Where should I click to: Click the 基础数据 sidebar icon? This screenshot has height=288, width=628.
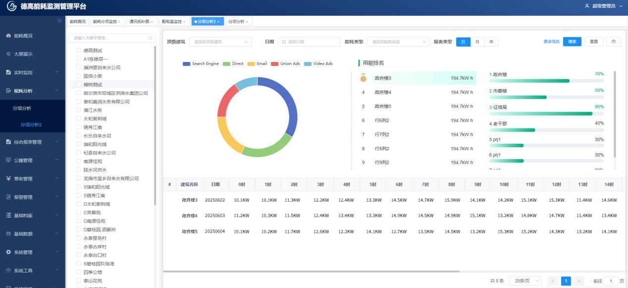[8, 234]
